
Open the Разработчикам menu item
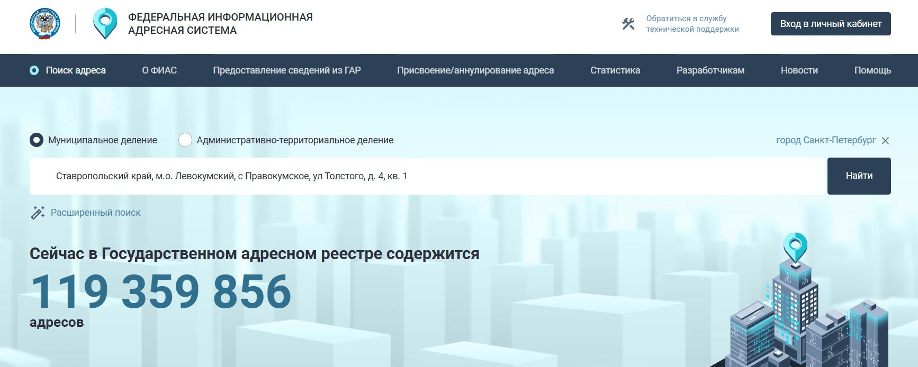(x=710, y=70)
